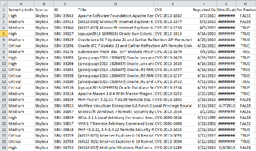Click the 'Source' header cell
Screen dimensions: 256x151
[44, 10]
